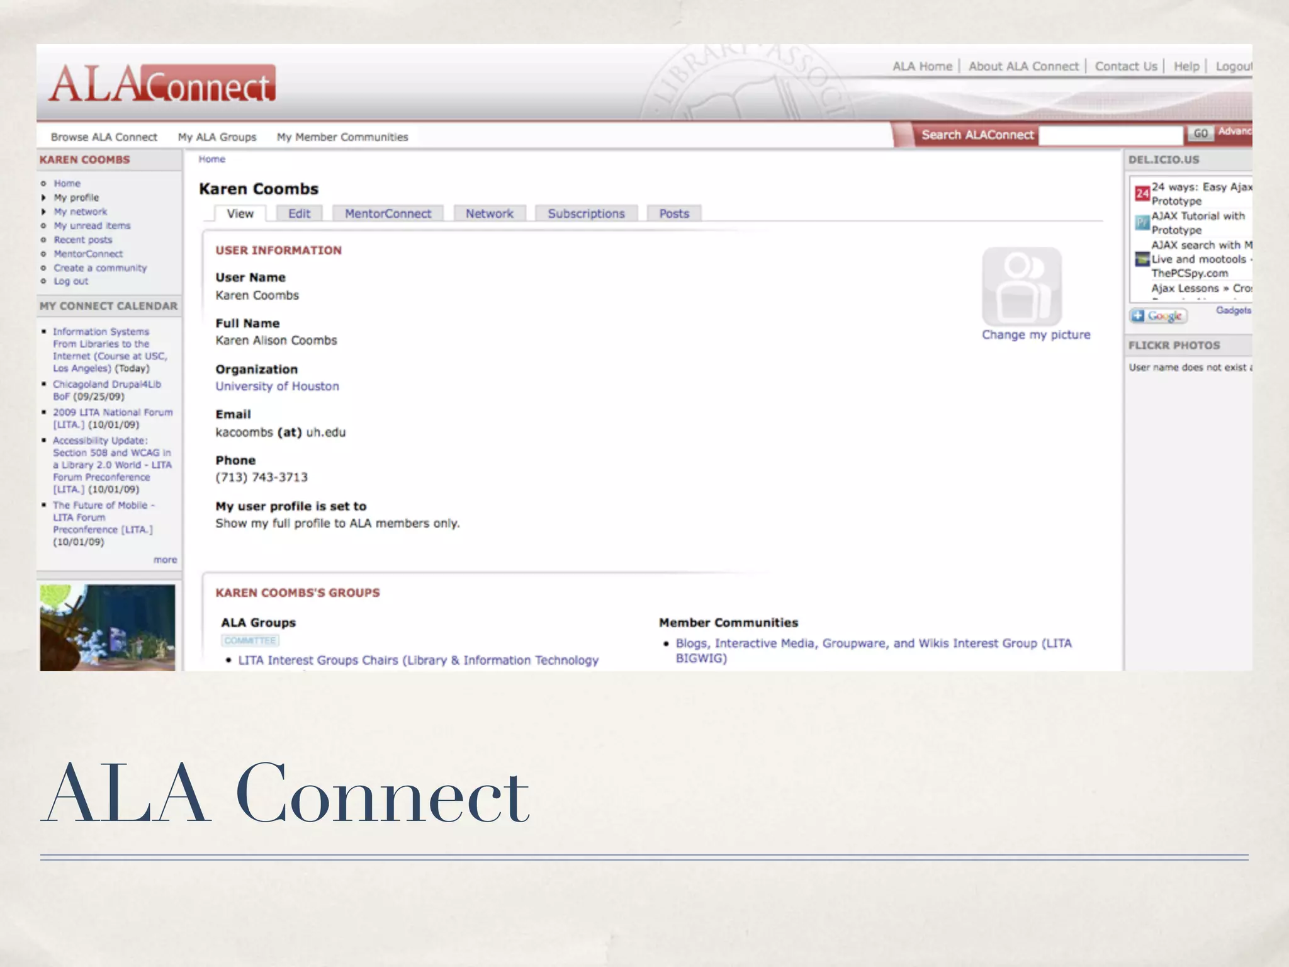Open Recent posts in the sidebar

(x=82, y=240)
